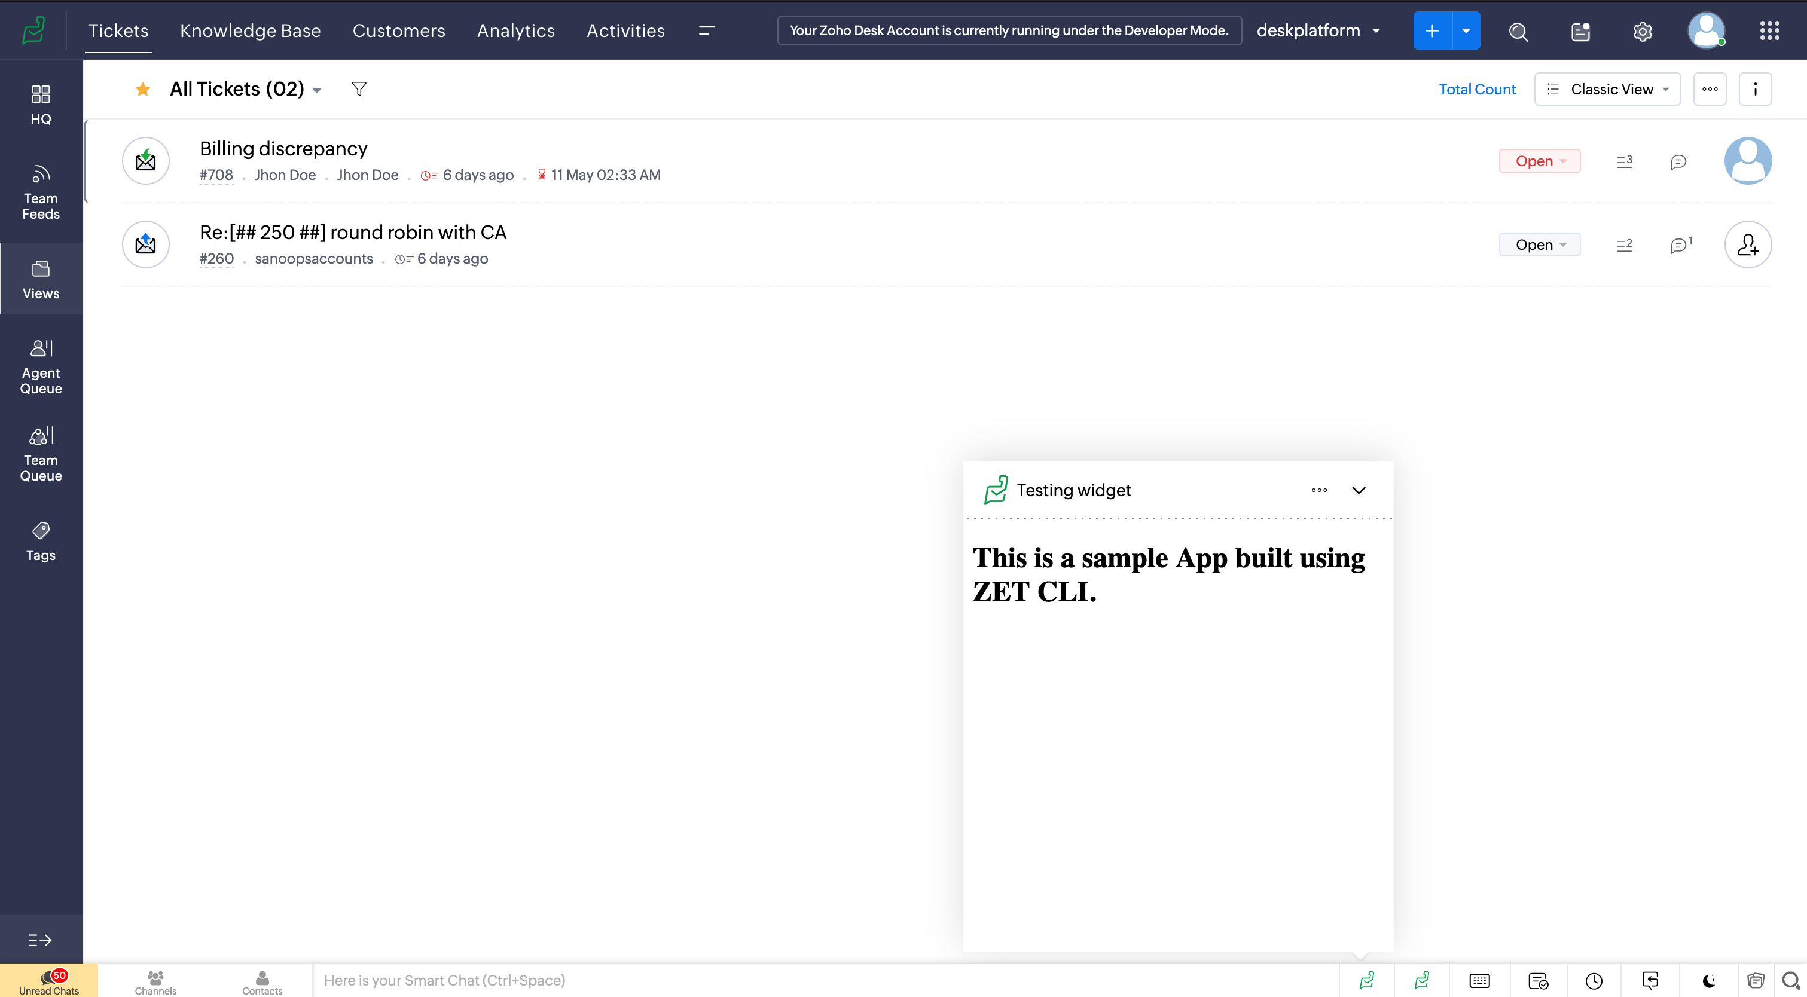The height and width of the screenshot is (997, 1807).
Task: Open the clock history icon in the bottom bar
Action: tap(1594, 981)
